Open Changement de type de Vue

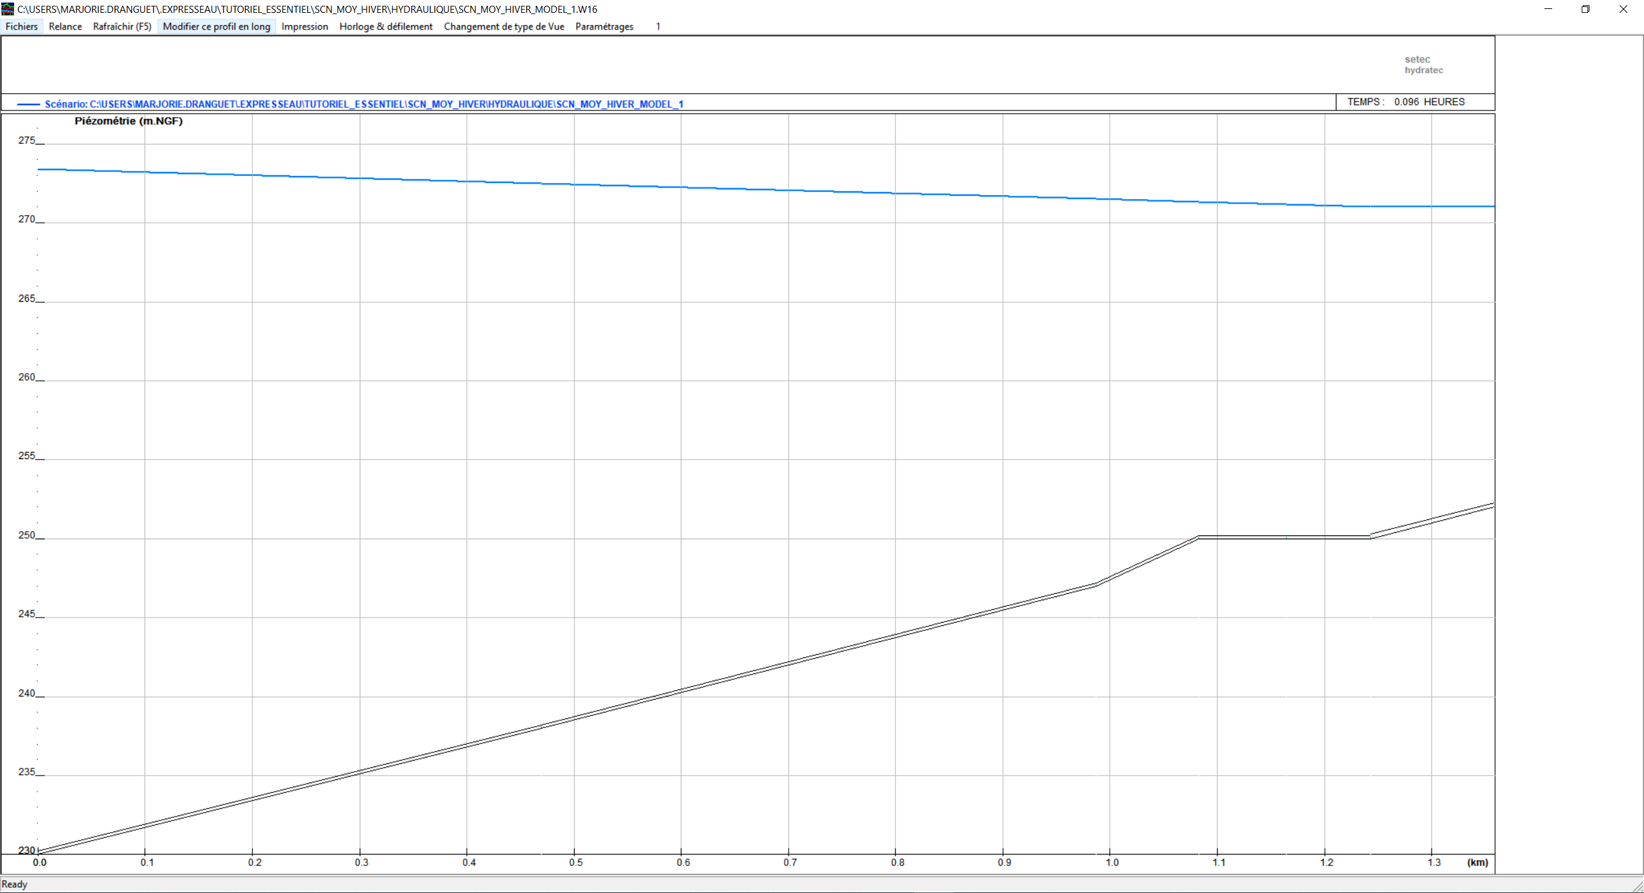coord(503,26)
